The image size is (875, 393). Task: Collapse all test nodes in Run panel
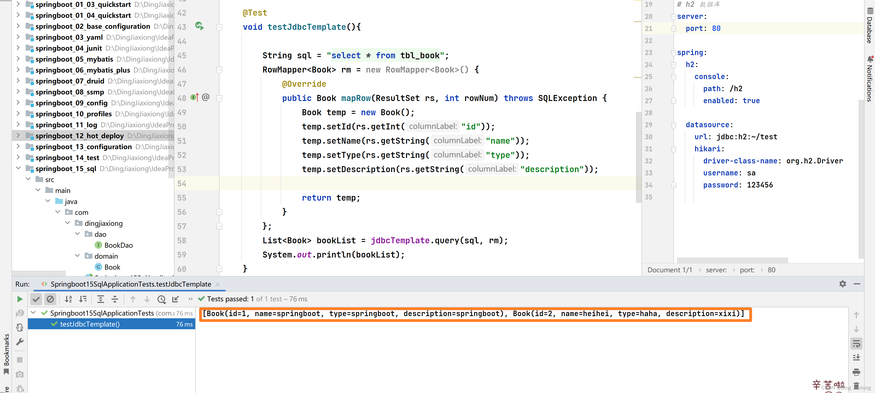[x=115, y=299]
